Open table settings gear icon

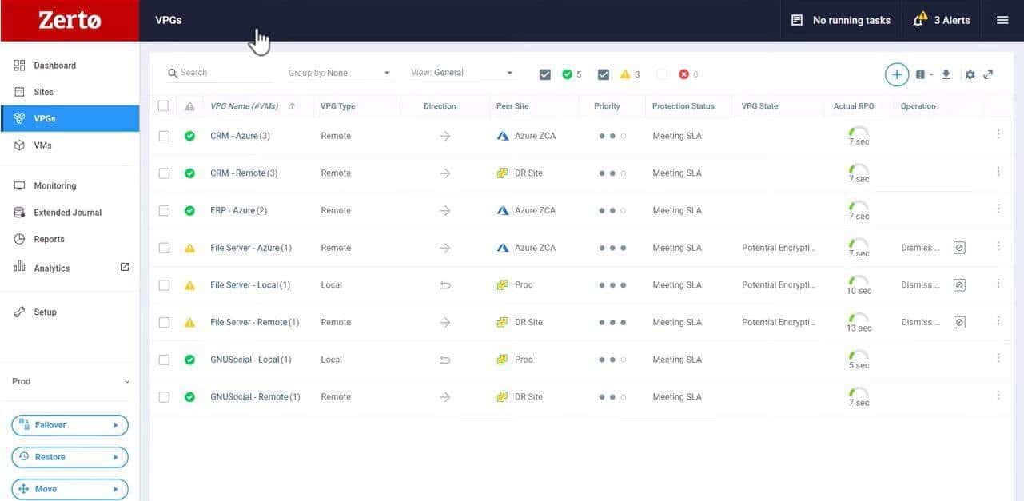coord(970,74)
